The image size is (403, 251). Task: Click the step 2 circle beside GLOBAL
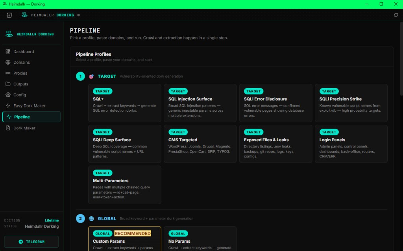click(80, 219)
